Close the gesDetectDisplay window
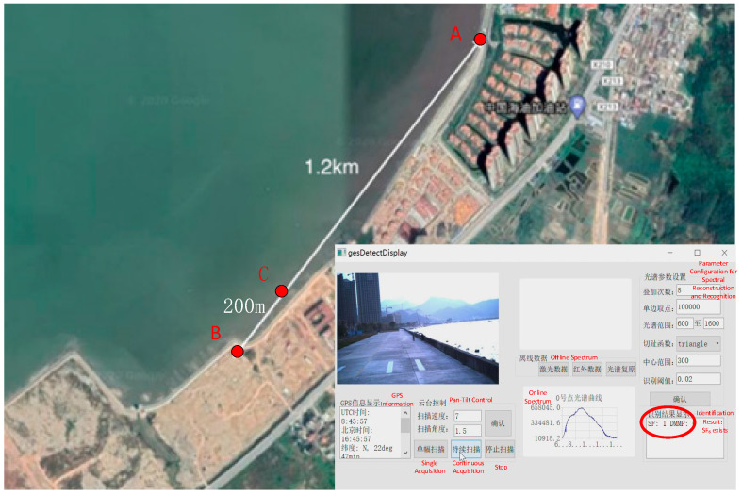Screen dimensions: 742x495 click(x=725, y=254)
